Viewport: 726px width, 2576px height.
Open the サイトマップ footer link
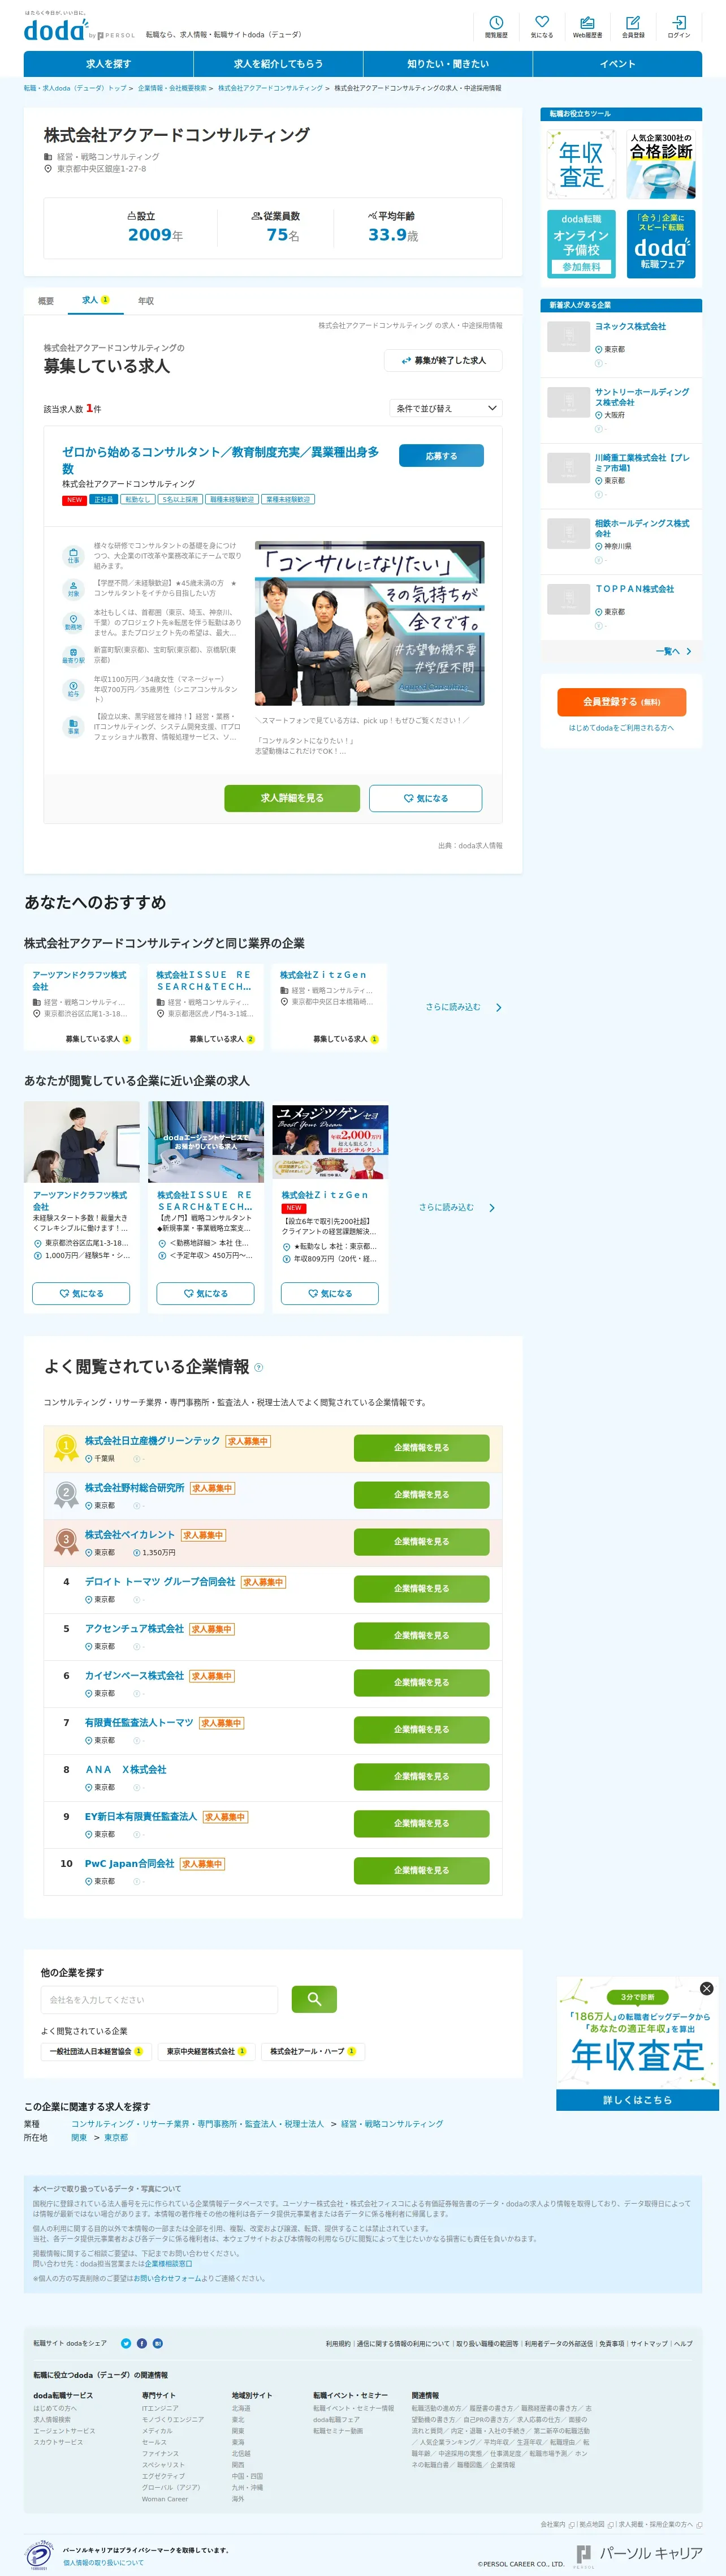pyautogui.click(x=648, y=2343)
